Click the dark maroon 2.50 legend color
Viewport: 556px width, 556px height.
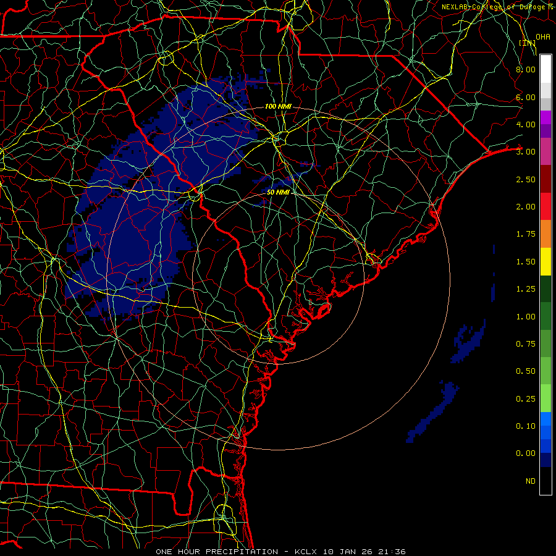[x=545, y=179]
